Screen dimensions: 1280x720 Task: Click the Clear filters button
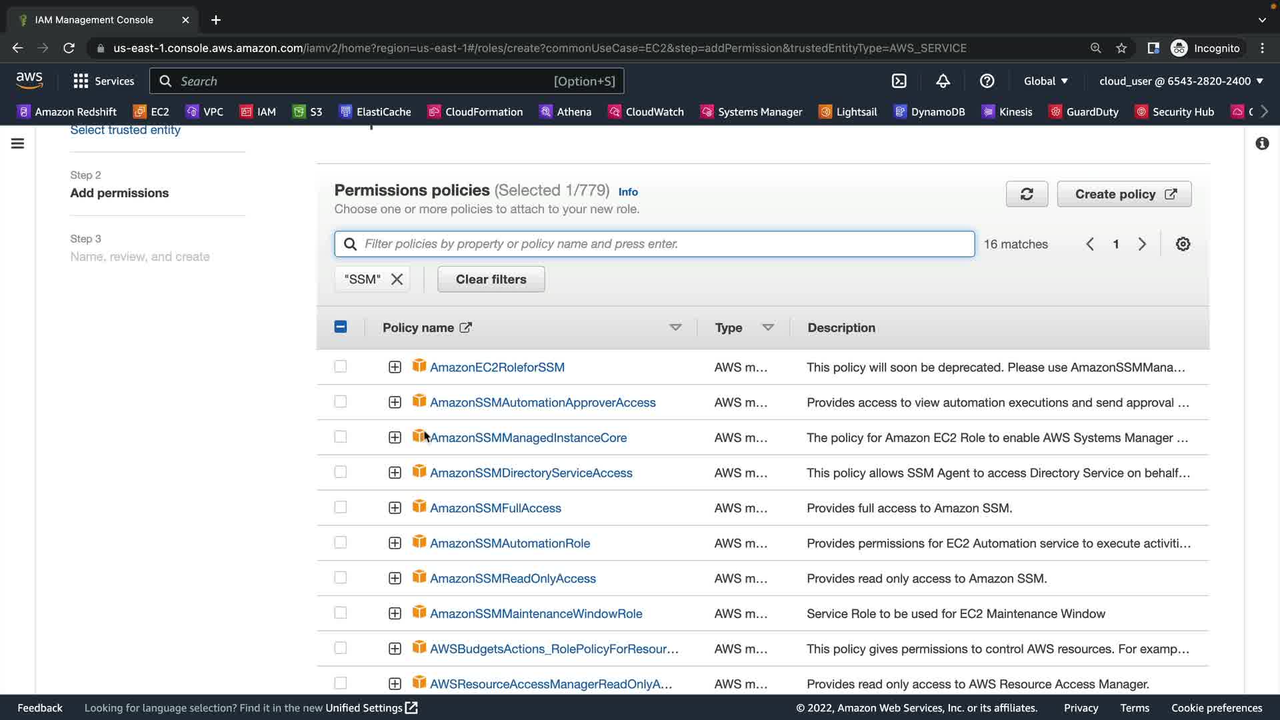pos(491,279)
